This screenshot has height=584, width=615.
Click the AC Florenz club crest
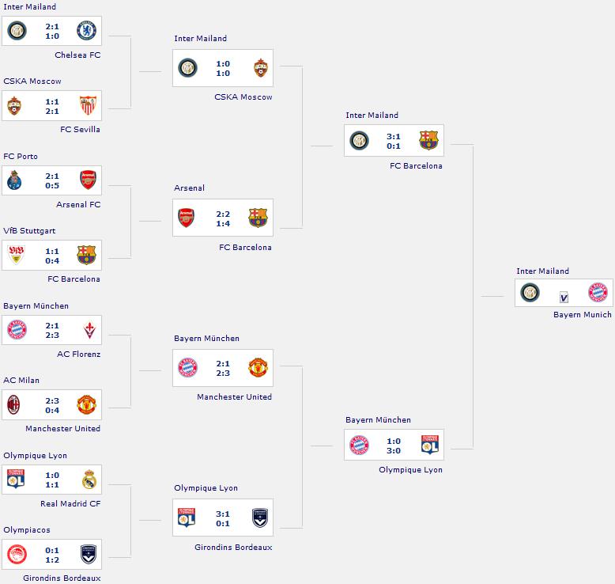tap(86, 330)
